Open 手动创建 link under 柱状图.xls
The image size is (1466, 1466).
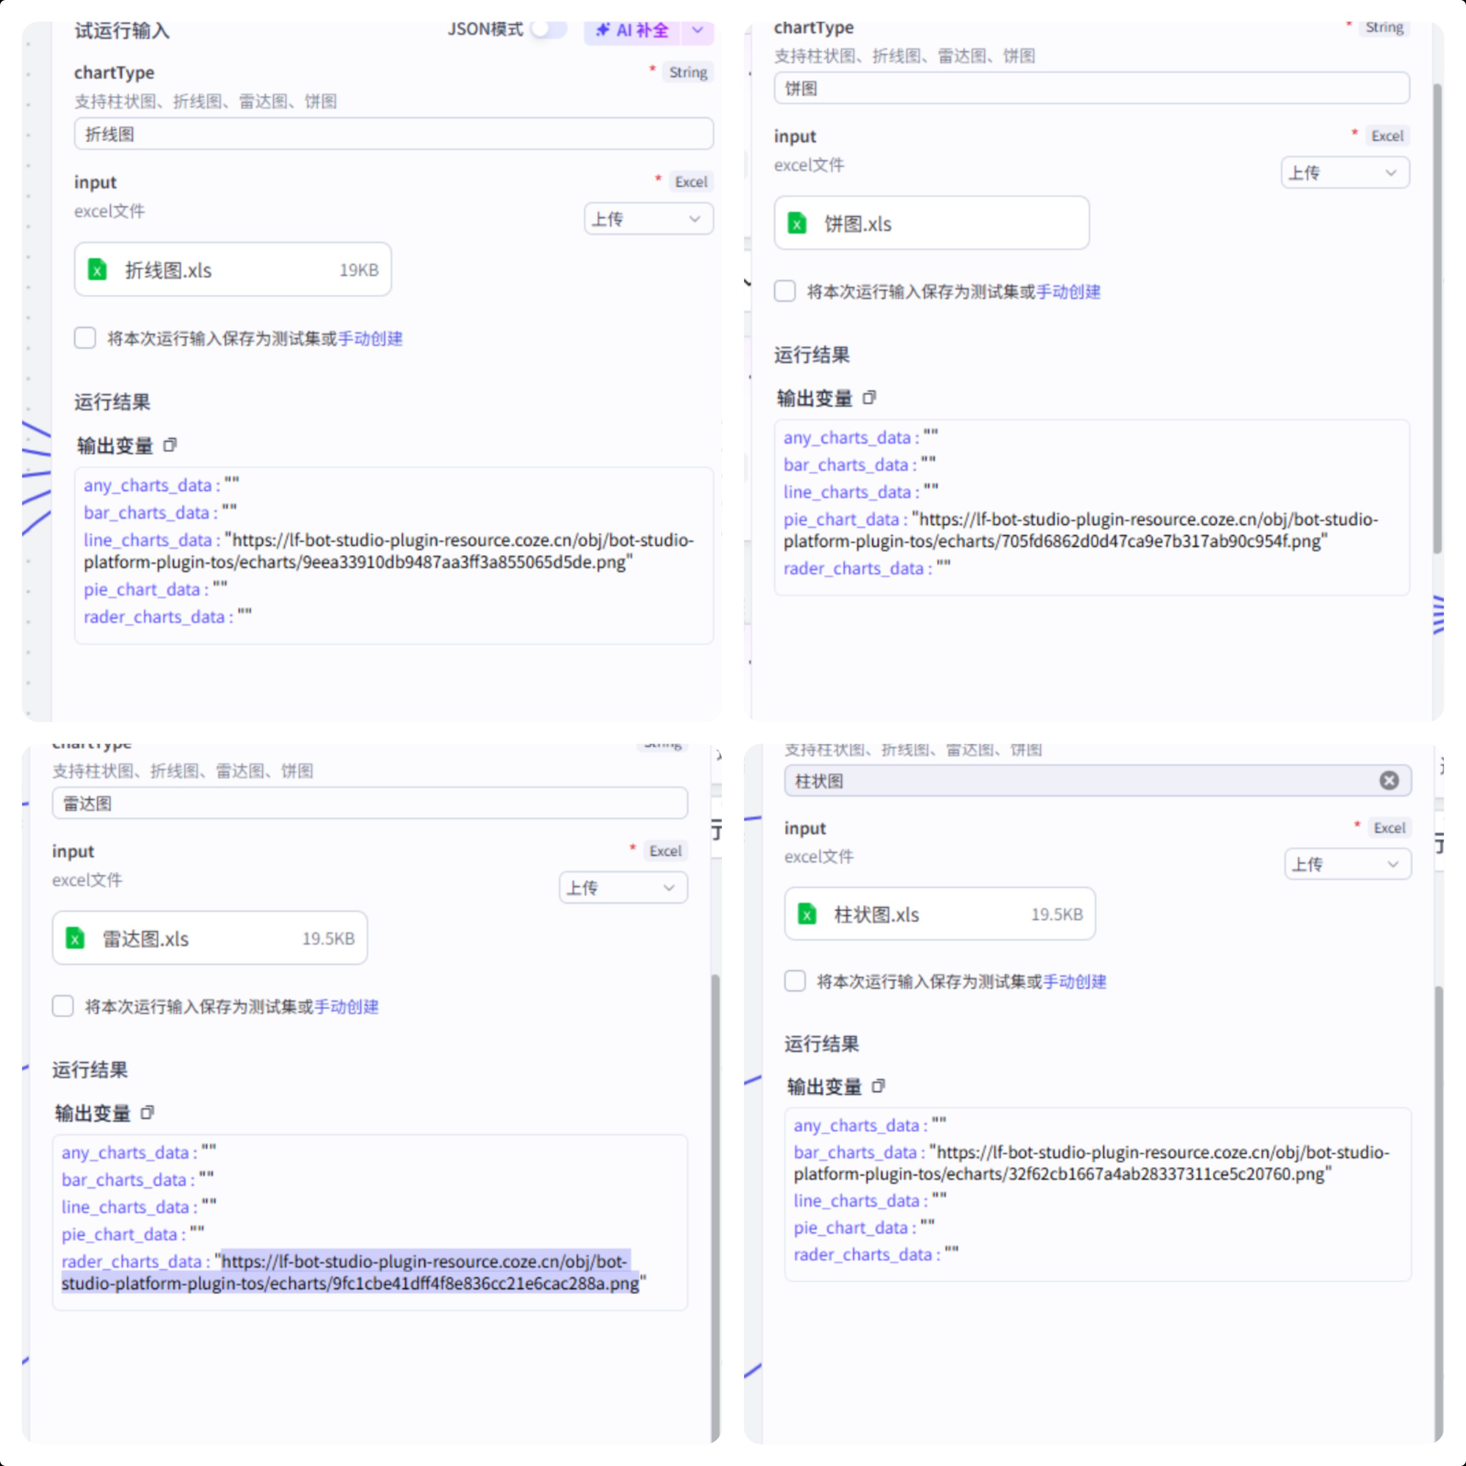click(x=1074, y=981)
